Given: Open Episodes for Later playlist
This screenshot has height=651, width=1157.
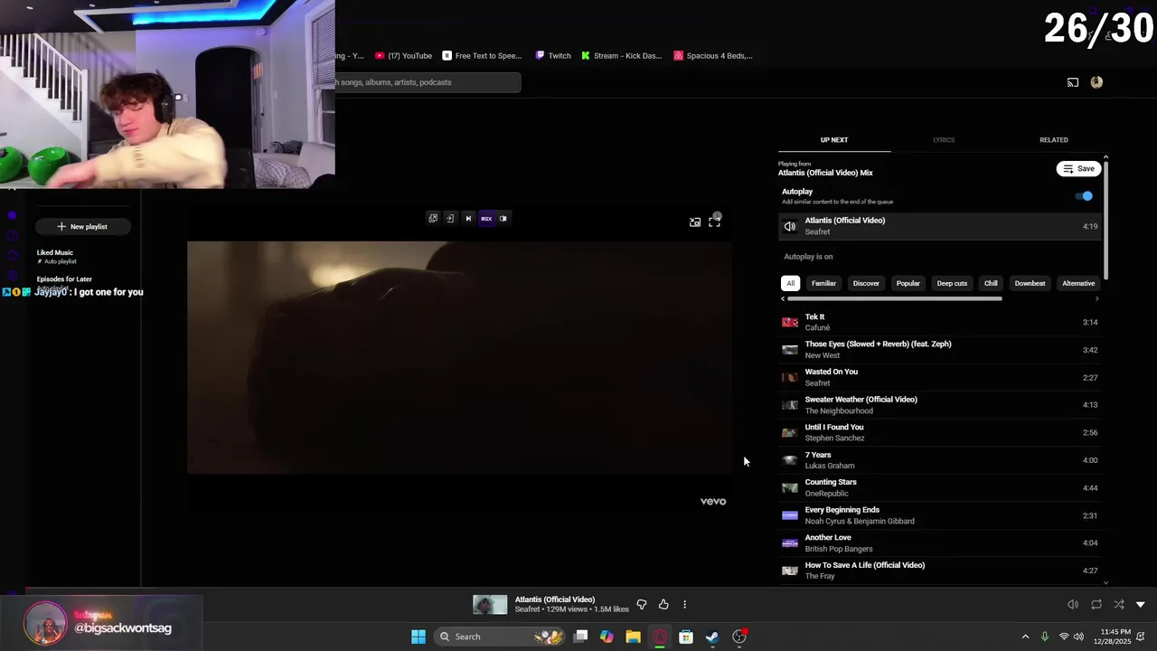Looking at the screenshot, I should (64, 281).
